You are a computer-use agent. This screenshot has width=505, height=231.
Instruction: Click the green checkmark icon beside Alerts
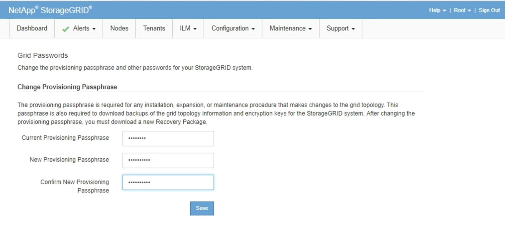(x=65, y=29)
